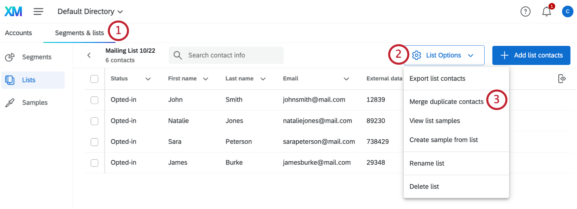Click the Search contact info field
Image resolution: width=577 pixels, height=209 pixels.
point(231,55)
